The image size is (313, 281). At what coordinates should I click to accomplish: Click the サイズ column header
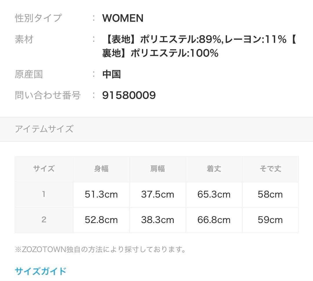[44, 169]
